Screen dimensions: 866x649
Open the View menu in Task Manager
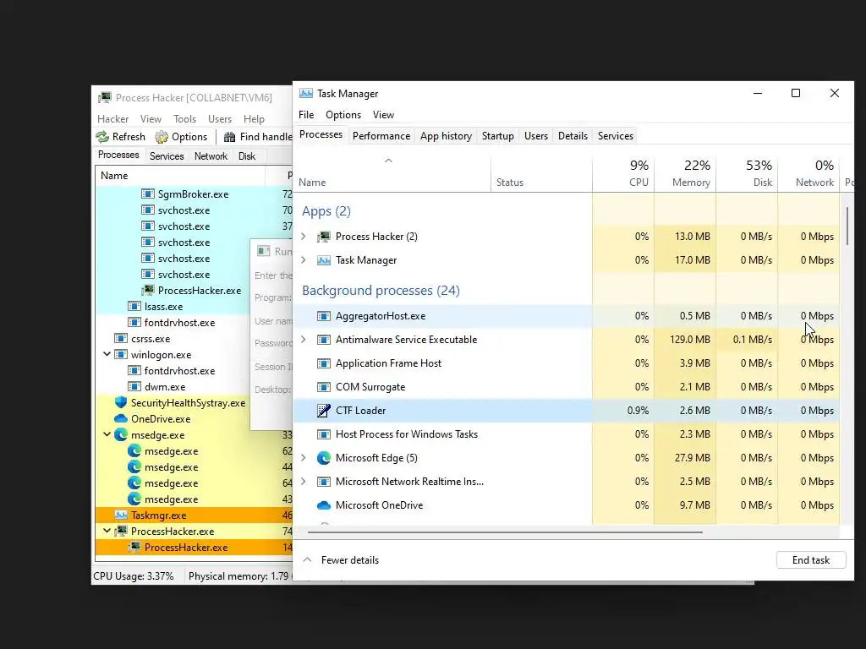click(x=383, y=115)
